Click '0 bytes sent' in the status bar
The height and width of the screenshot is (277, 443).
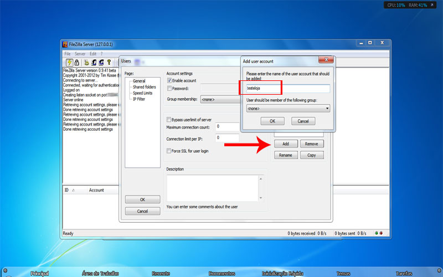tap(344, 233)
